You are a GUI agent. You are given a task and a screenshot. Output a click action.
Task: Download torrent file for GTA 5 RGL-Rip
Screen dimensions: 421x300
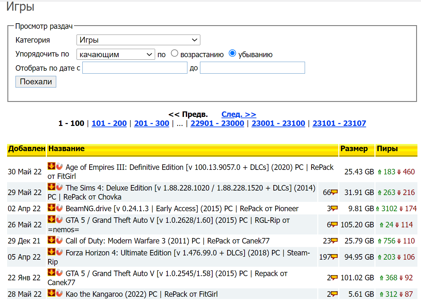point(51,219)
